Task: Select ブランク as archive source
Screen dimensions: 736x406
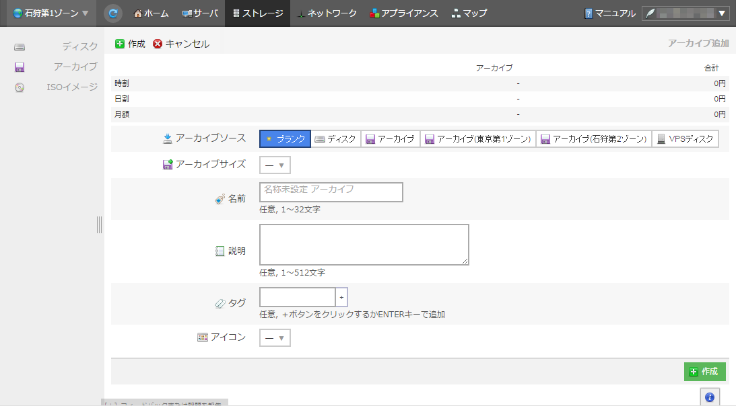Action: pos(285,139)
